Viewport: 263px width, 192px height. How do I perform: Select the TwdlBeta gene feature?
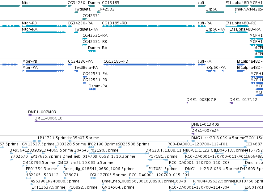click(76, 12)
